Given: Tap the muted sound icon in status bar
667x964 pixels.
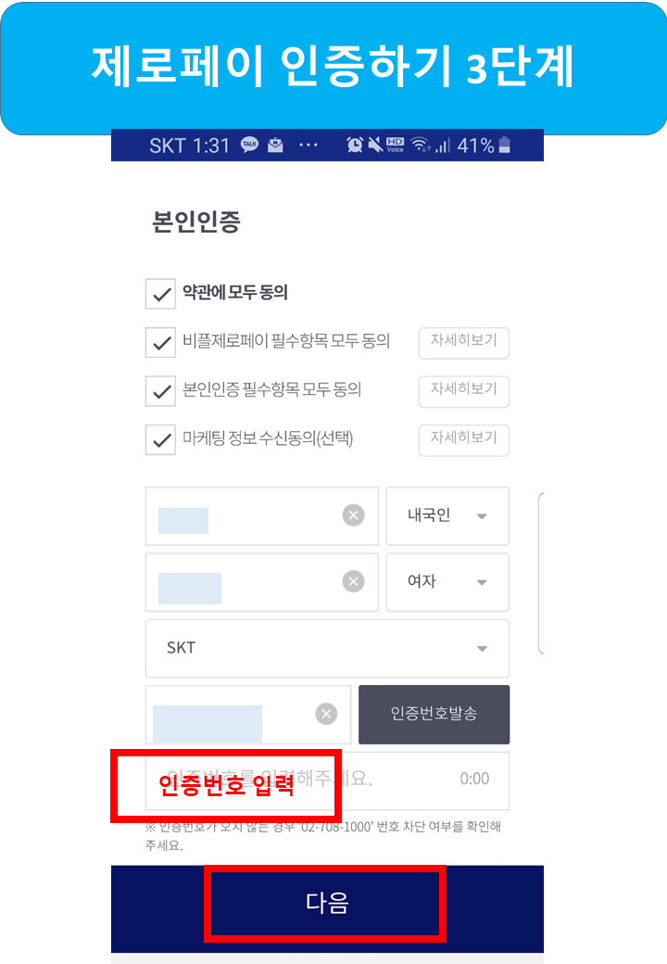Looking at the screenshot, I should pyautogui.click(x=374, y=146).
